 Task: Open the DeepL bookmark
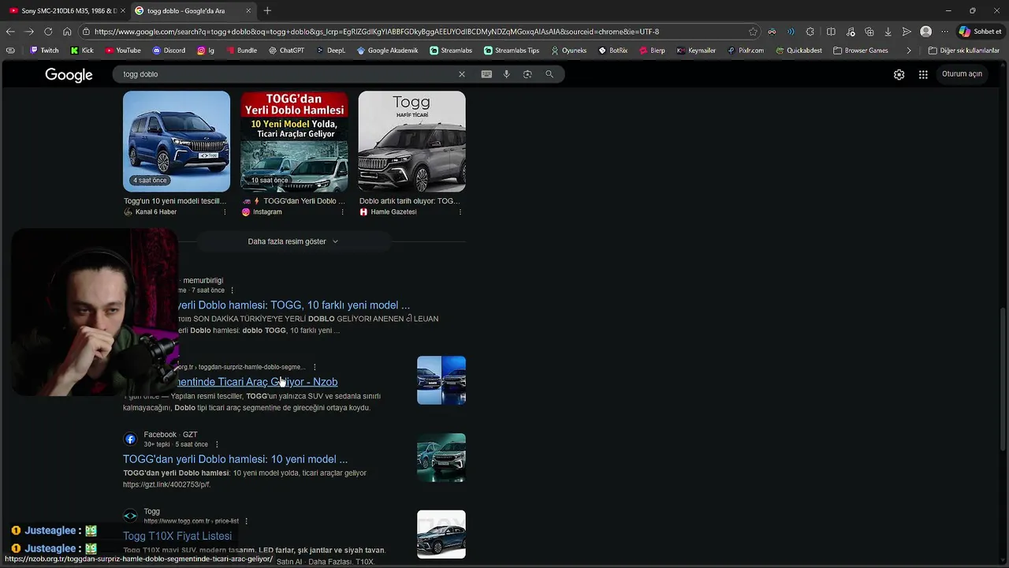330,50
